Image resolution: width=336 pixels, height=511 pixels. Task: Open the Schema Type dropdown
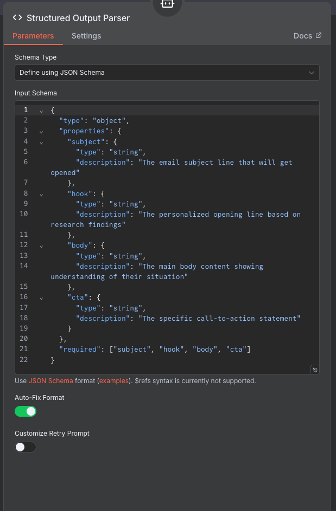coord(167,72)
